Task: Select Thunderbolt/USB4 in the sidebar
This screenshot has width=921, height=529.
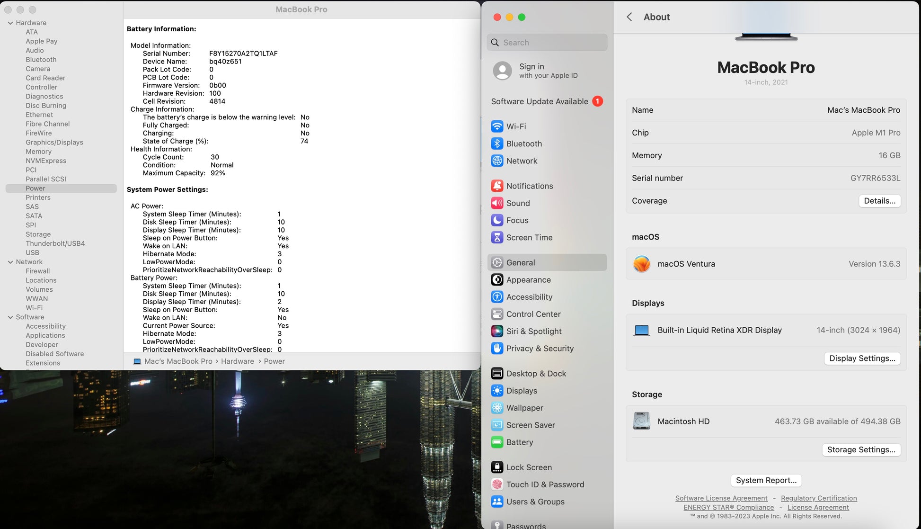Action: 55,243
